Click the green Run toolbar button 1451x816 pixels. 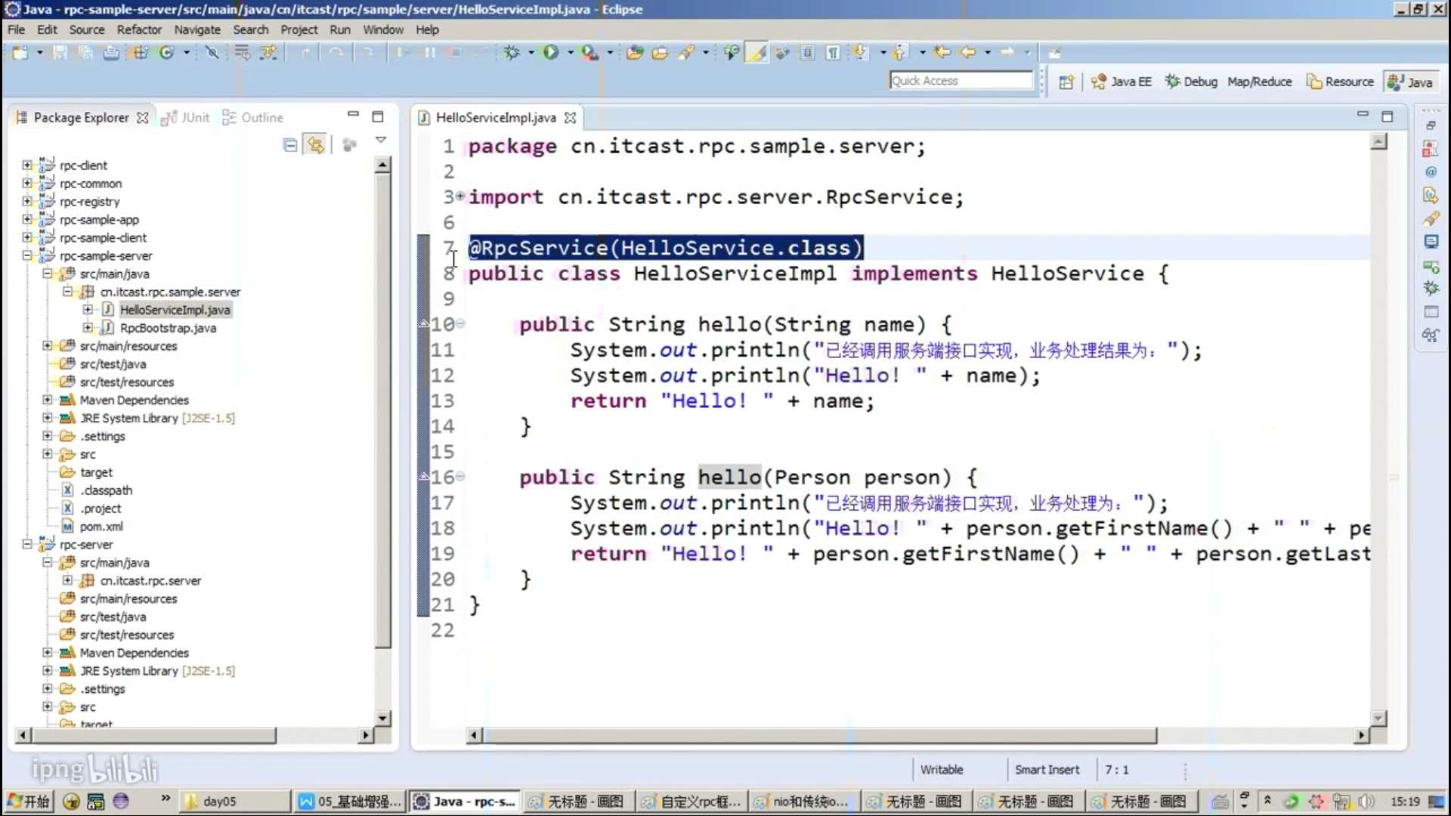click(551, 52)
